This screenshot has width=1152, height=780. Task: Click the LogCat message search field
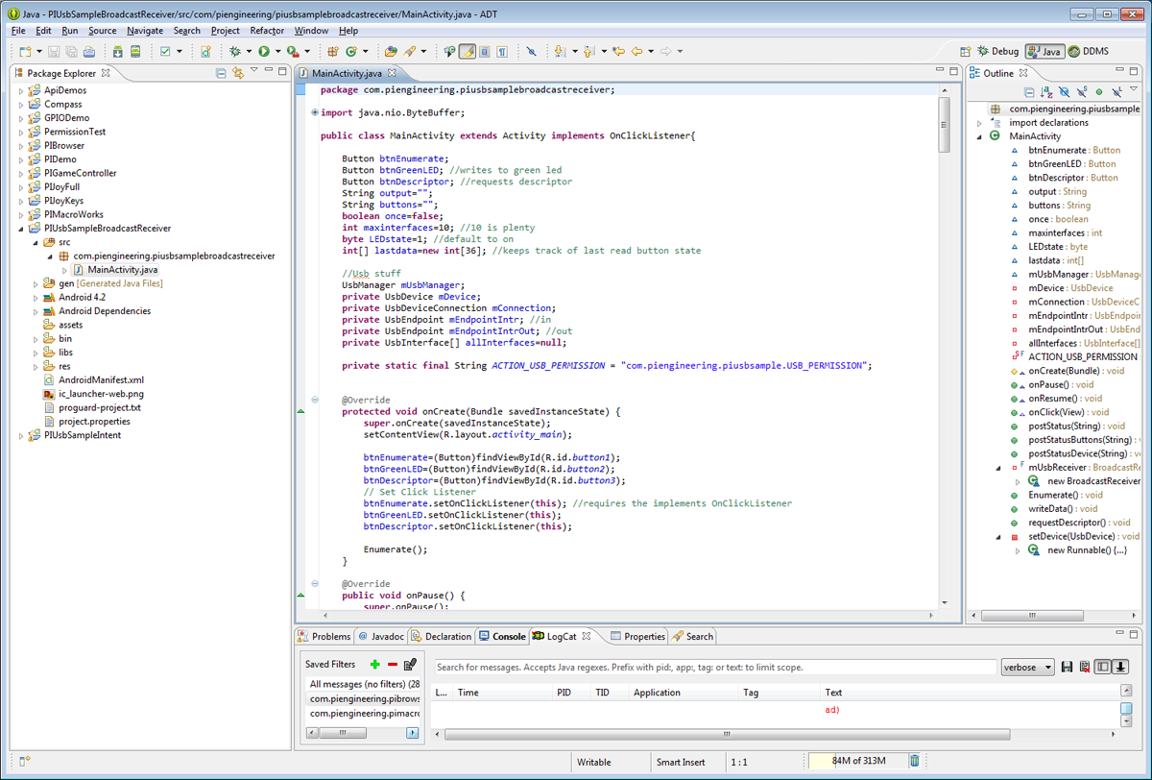[713, 668]
